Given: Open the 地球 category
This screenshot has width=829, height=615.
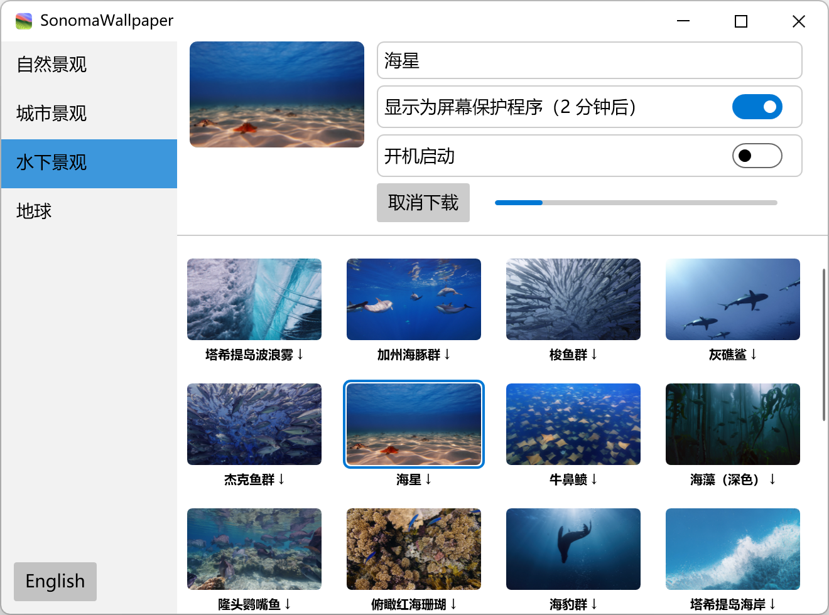Looking at the screenshot, I should click(x=89, y=211).
